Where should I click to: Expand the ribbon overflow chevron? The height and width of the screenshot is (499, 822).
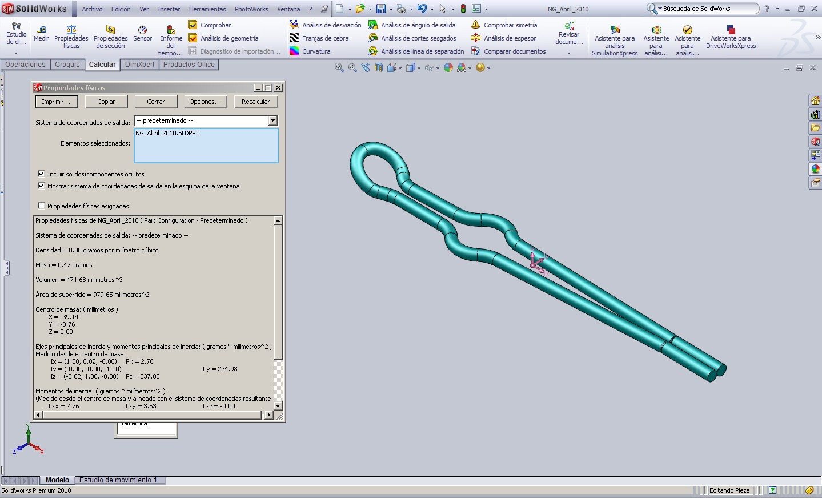(x=817, y=37)
